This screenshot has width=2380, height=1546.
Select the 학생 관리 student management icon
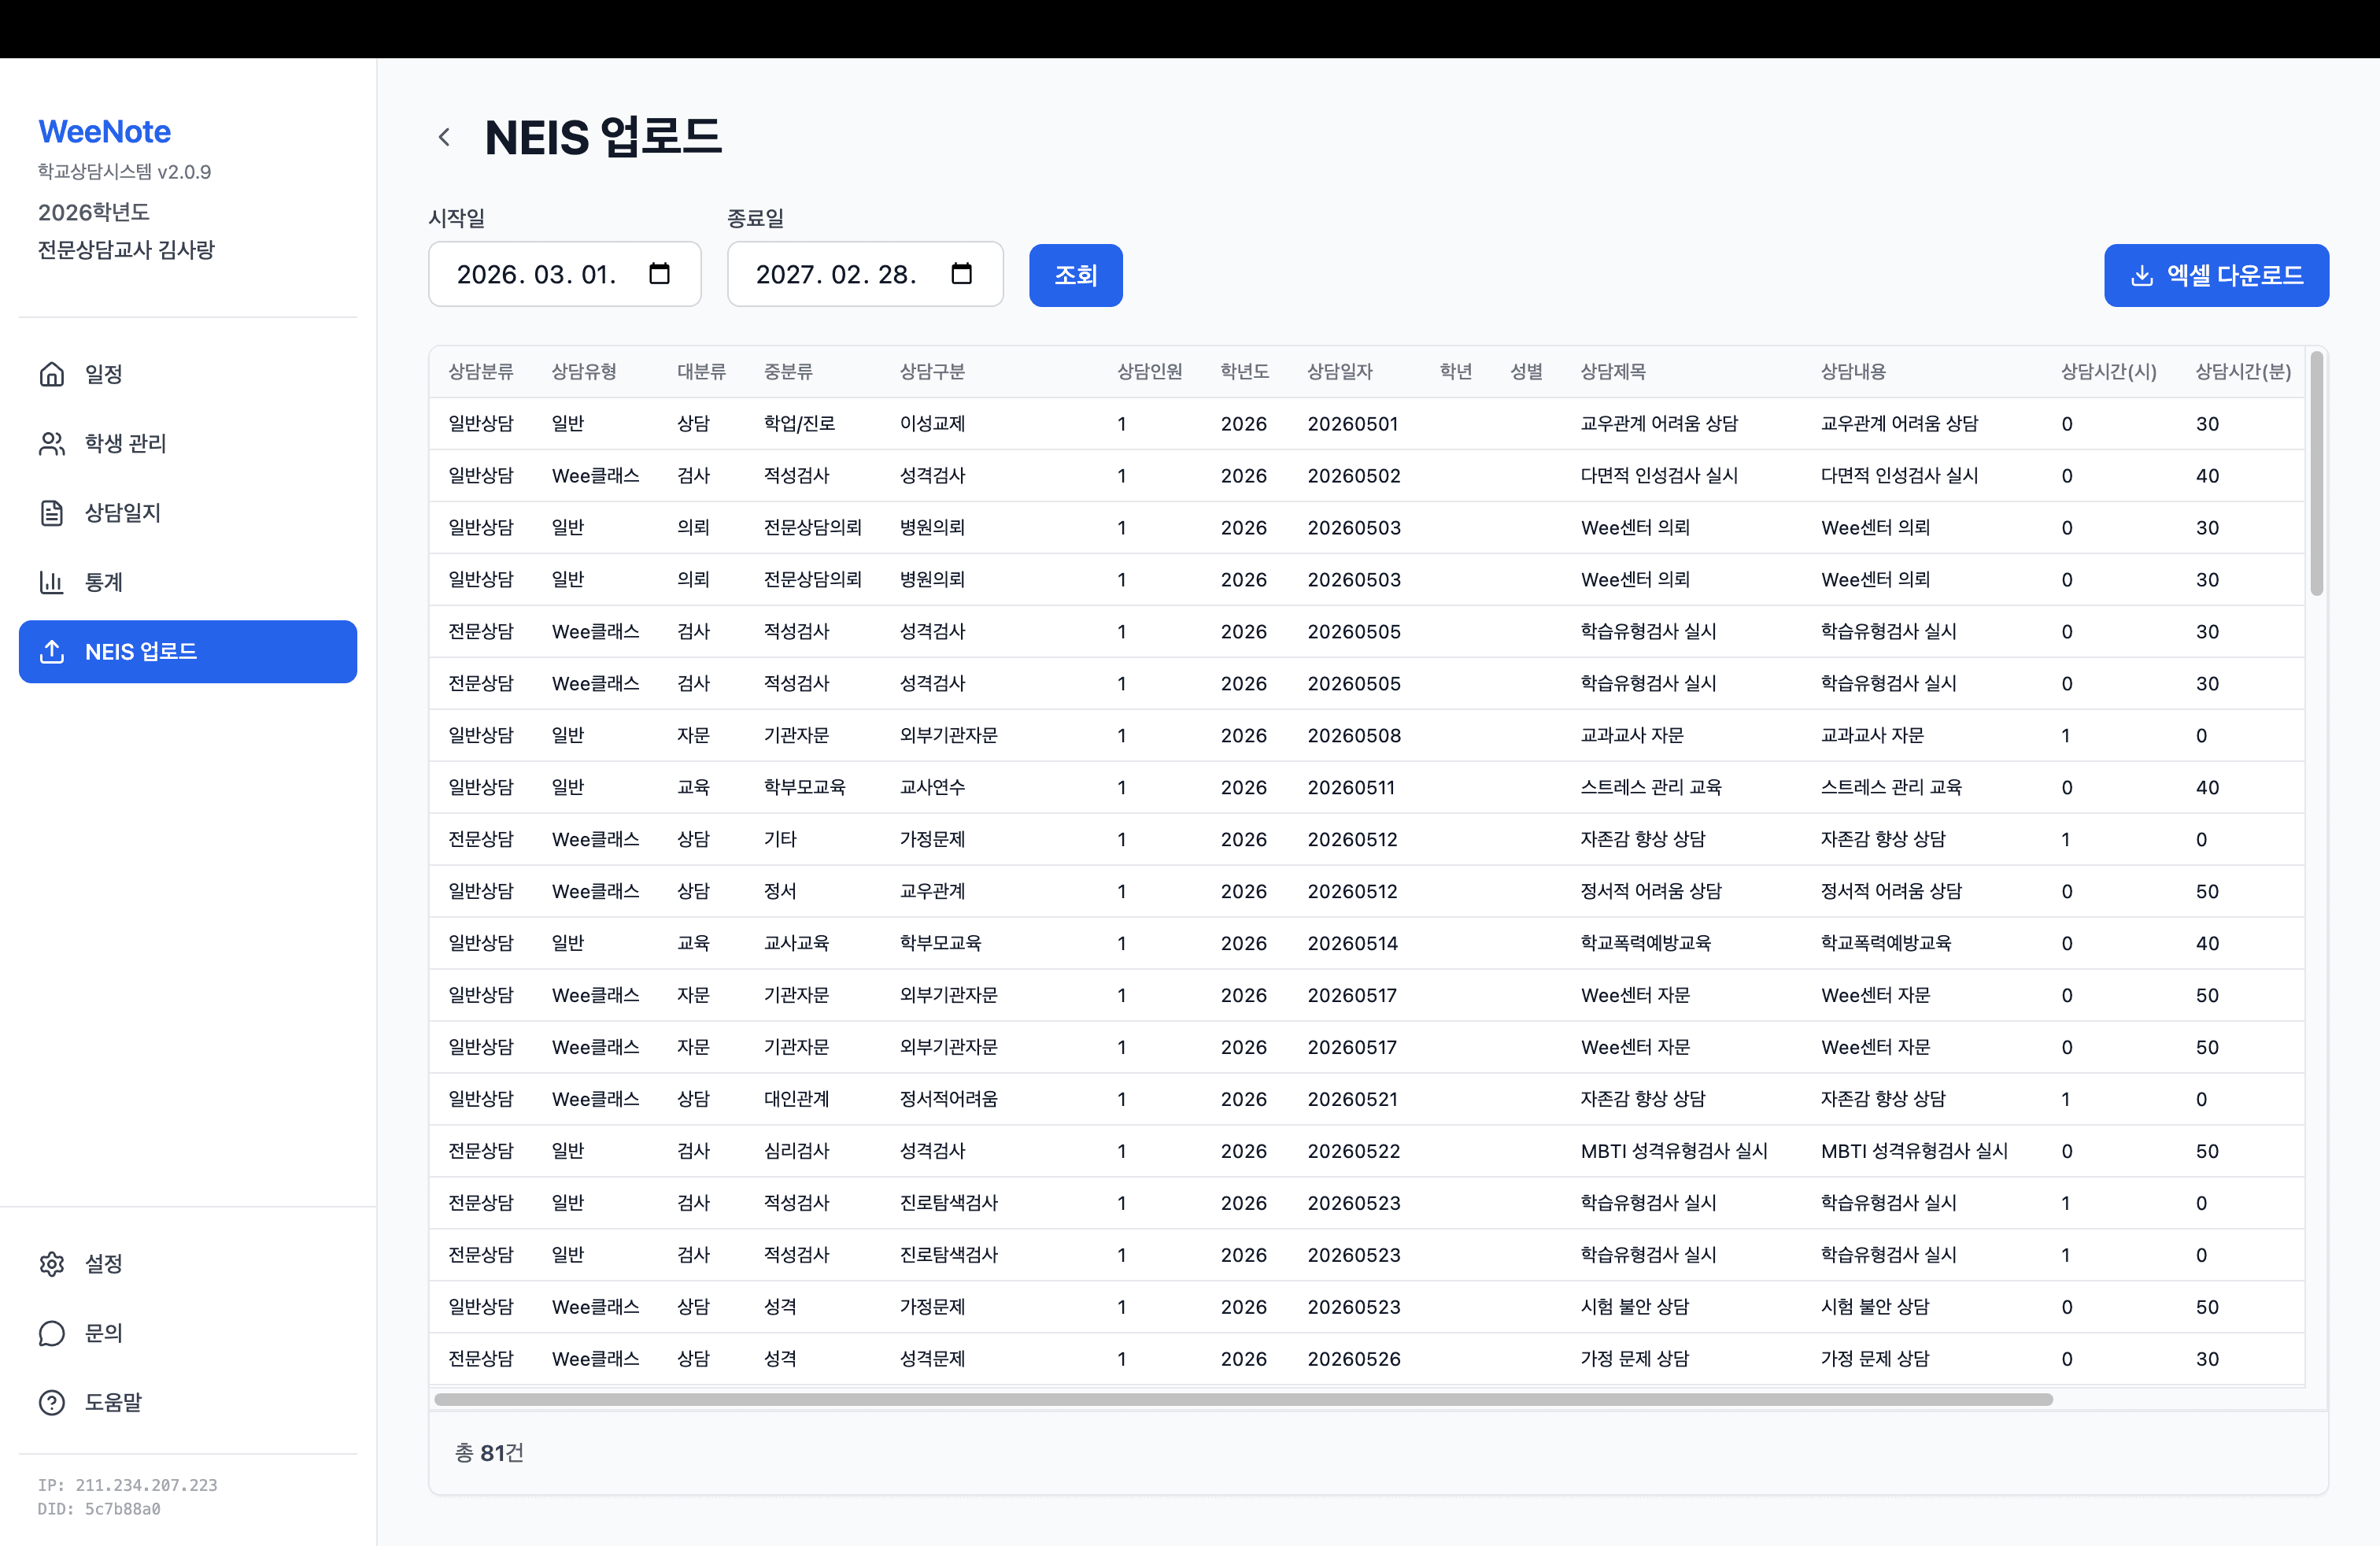point(52,444)
